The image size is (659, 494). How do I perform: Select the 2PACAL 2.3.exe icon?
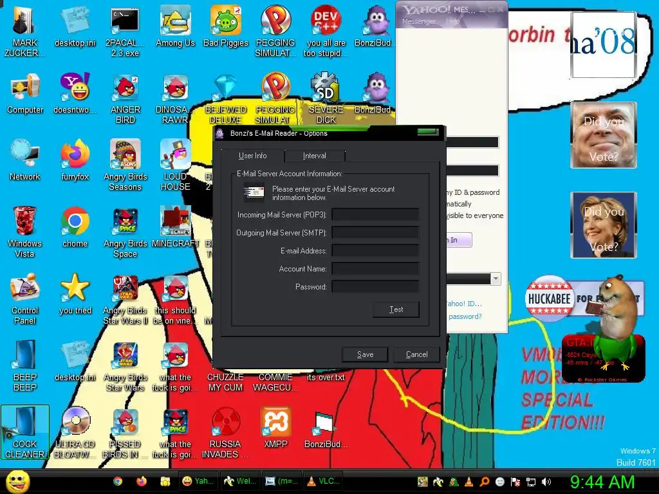pos(125,30)
